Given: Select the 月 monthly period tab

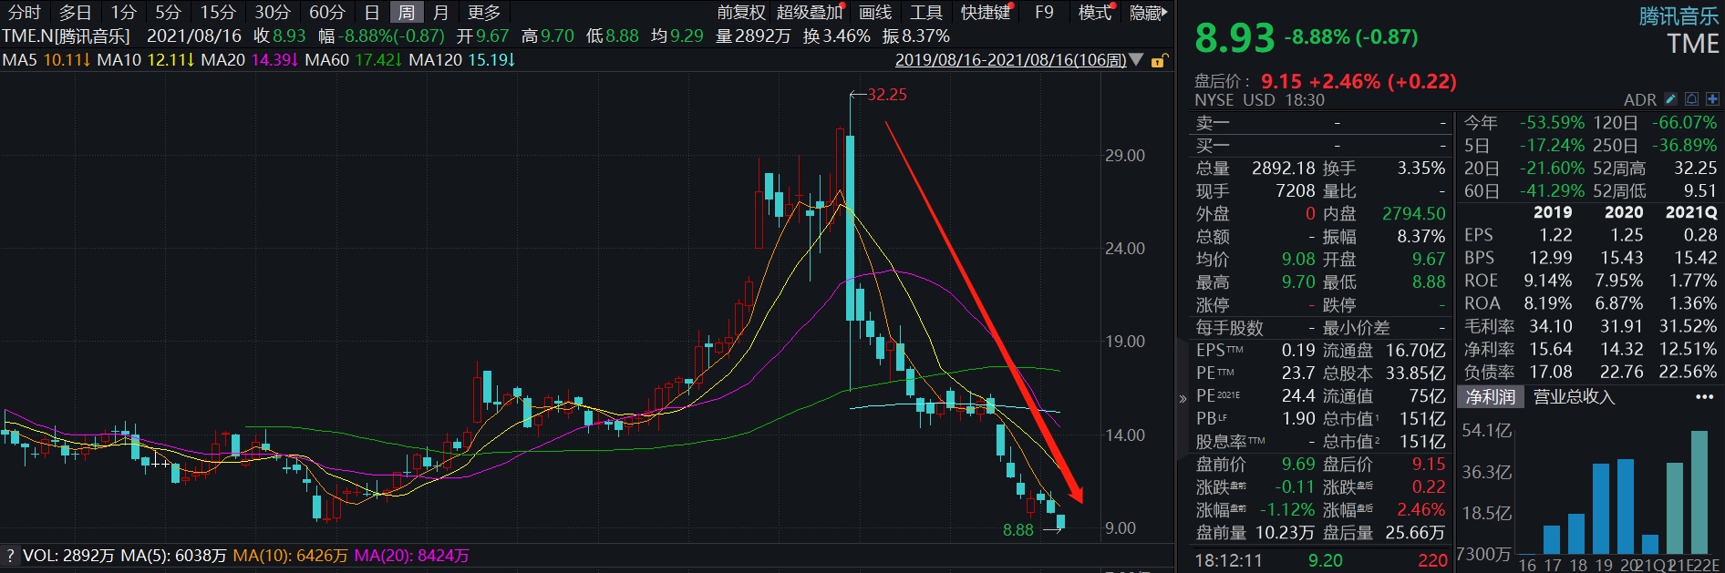Looking at the screenshot, I should (440, 13).
